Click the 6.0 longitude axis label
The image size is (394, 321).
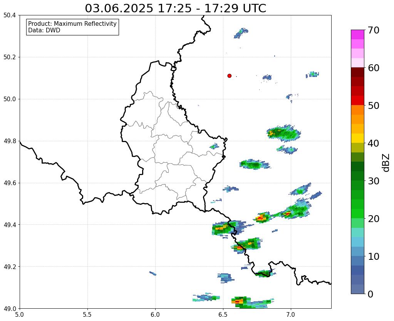155,314
